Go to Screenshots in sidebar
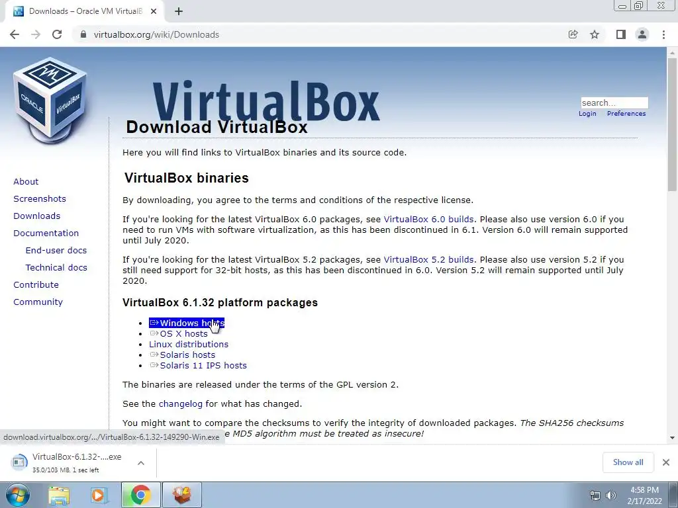The height and width of the screenshot is (508, 678). (40, 198)
